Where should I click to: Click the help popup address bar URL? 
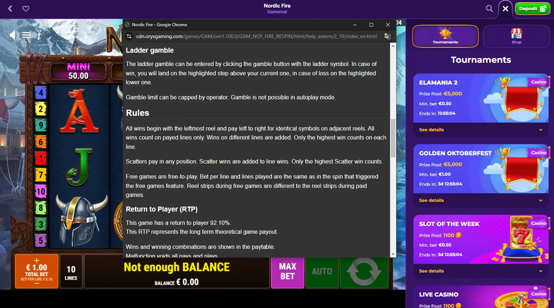pos(256,36)
